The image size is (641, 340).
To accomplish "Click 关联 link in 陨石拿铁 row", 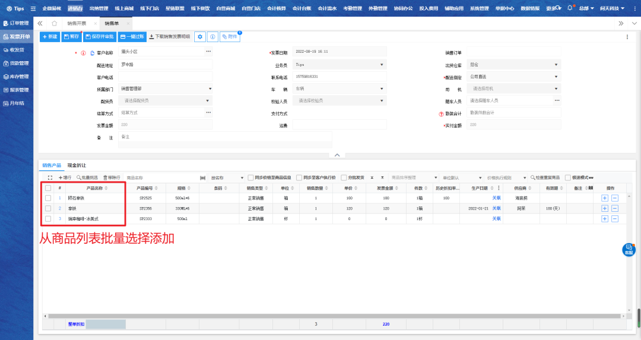I will [496, 198].
